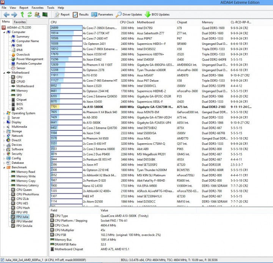Expand the Storage tree node

pos(4,131)
